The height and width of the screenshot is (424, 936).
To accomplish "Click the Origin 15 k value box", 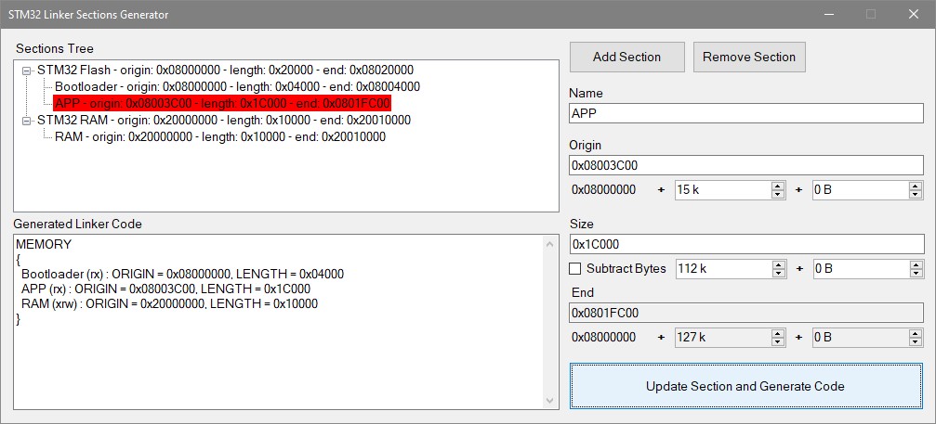I will point(723,190).
